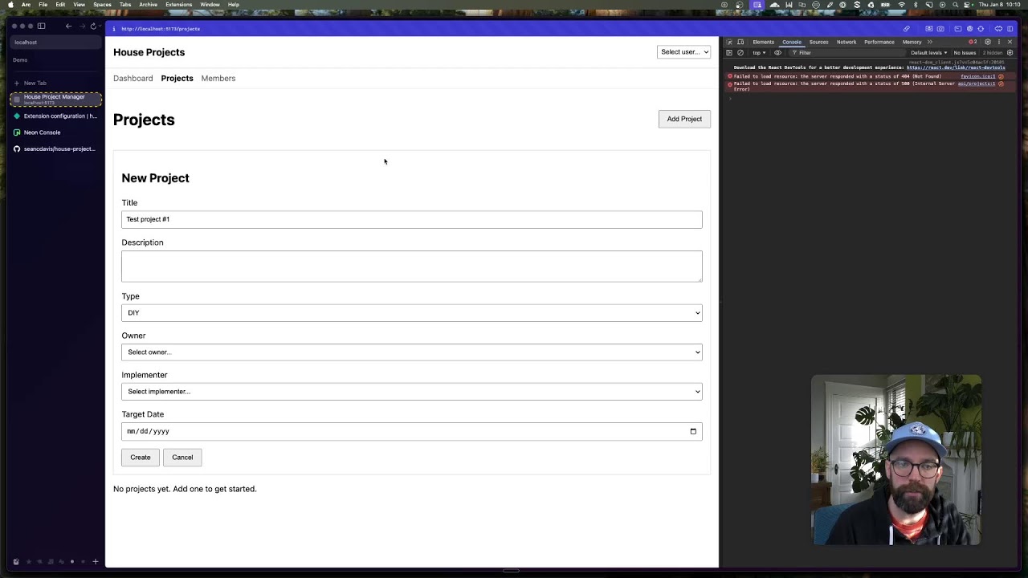
Task: Select the House Project Manager sidebar tab
Action: [x=55, y=99]
